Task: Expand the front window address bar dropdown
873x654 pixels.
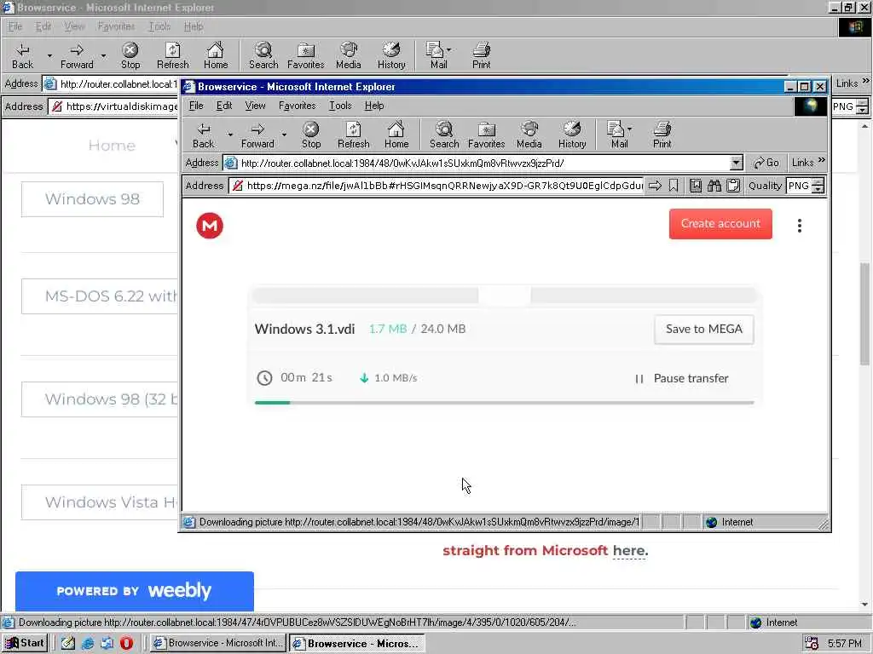Action: click(736, 163)
